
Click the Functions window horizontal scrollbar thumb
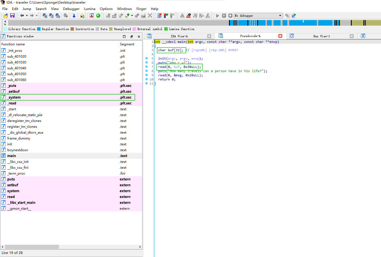(32, 247)
